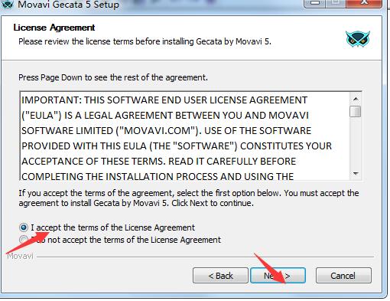Screen dimensions: 390x301
Task: Grab the license scrollbar thumb
Action: click(x=356, y=111)
